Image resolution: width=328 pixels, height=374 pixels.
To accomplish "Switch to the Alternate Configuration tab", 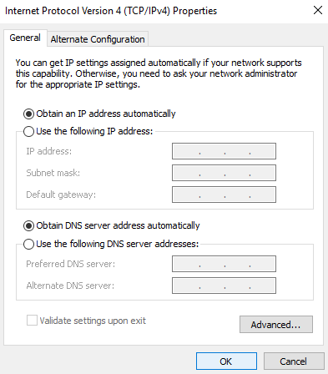I will pyautogui.click(x=98, y=39).
